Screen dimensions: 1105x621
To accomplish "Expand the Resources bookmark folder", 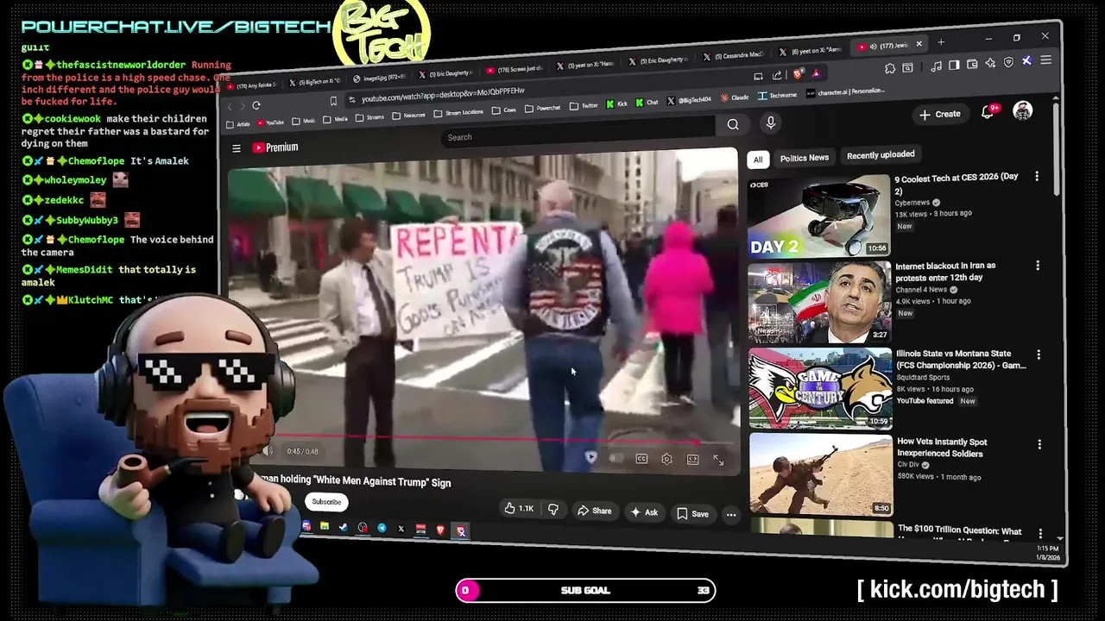I will [409, 116].
